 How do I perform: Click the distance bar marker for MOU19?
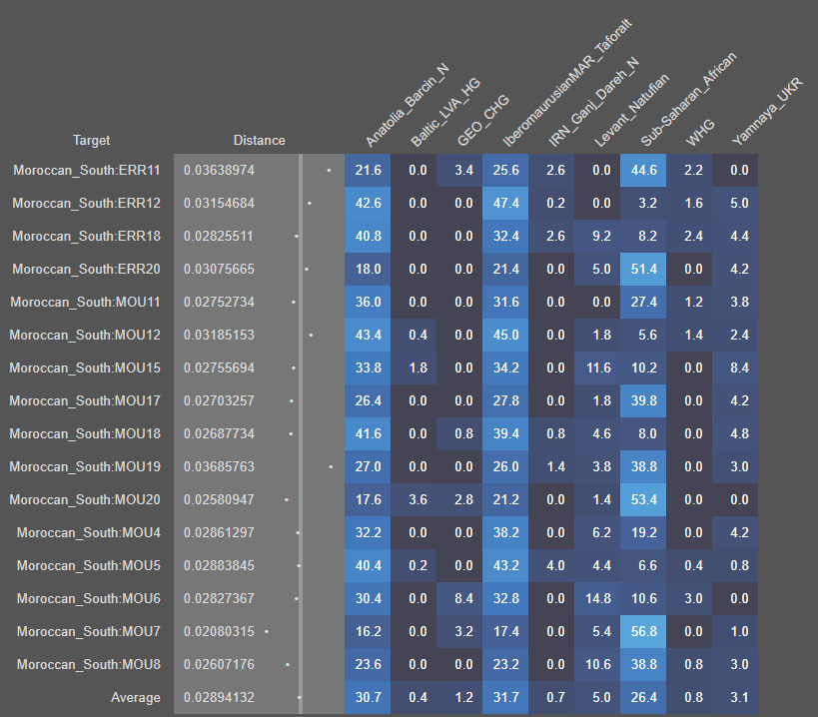point(331,467)
